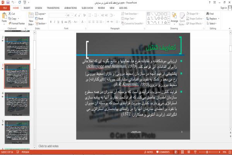The height and width of the screenshot is (155, 232).
Task: Toggle left text alignment
Action: pos(90,22)
